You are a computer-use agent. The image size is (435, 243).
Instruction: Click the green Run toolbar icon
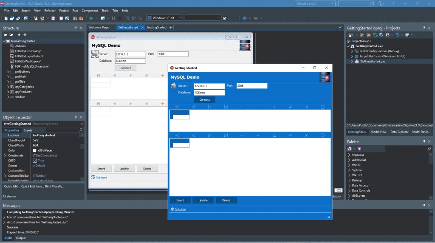coord(91,18)
